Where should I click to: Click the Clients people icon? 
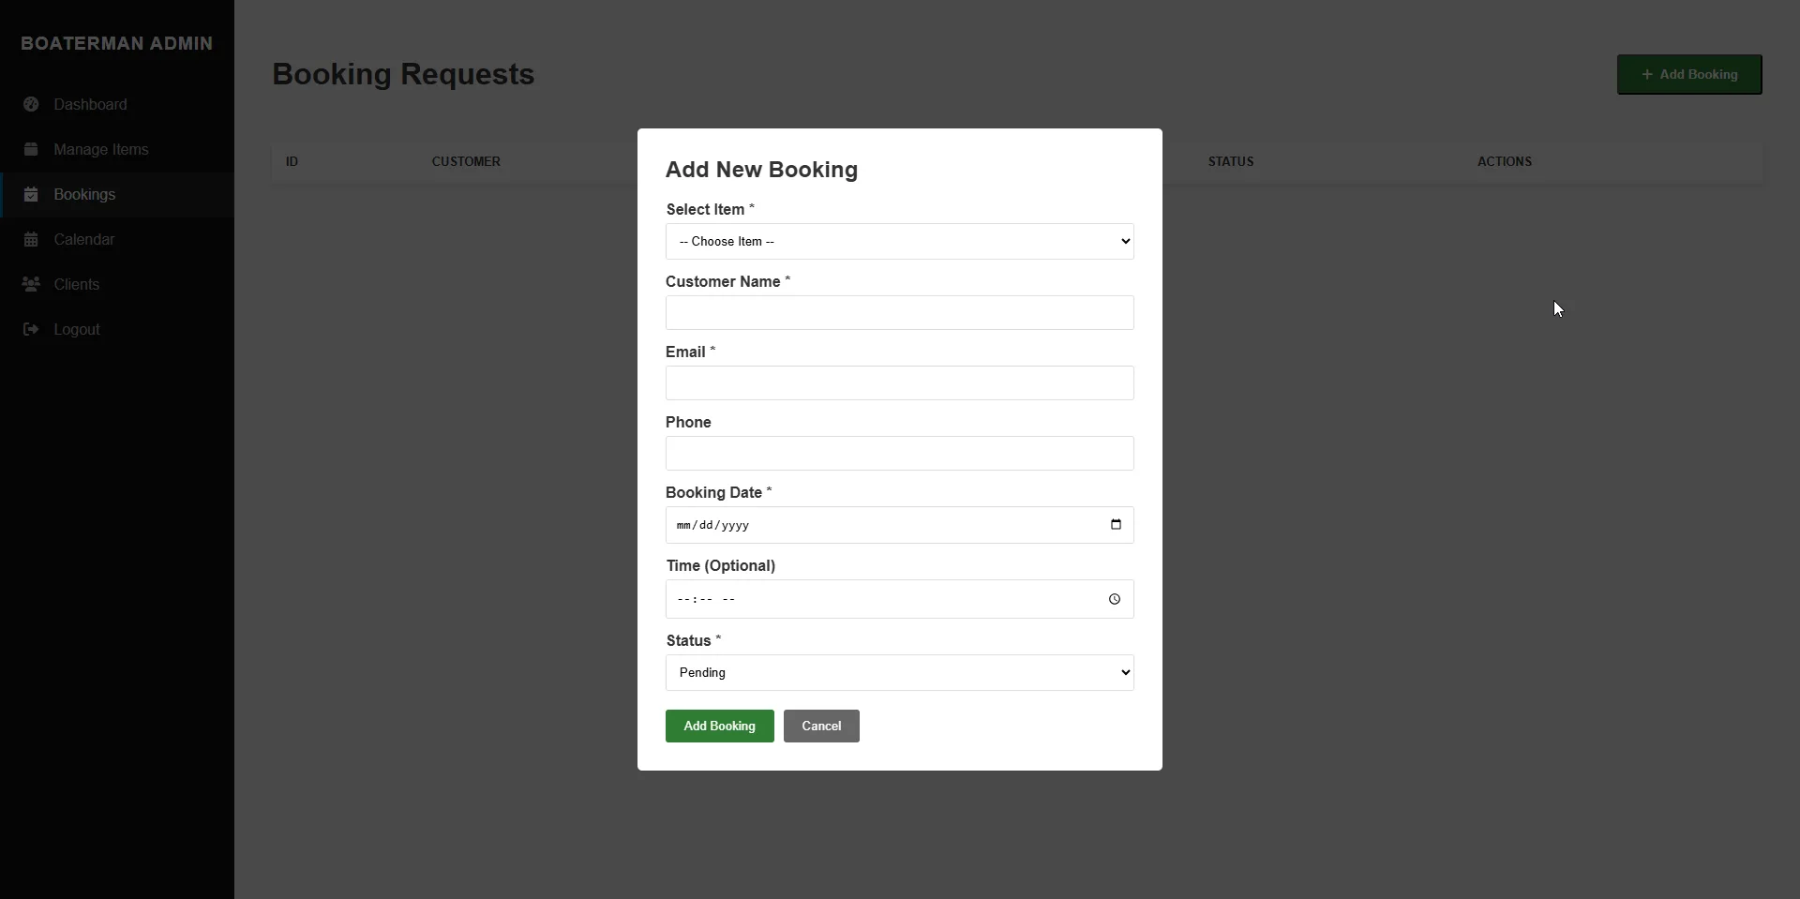(x=31, y=284)
